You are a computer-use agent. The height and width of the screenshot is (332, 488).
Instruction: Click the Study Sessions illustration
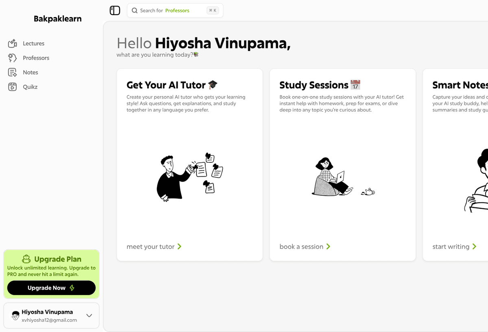click(343, 176)
